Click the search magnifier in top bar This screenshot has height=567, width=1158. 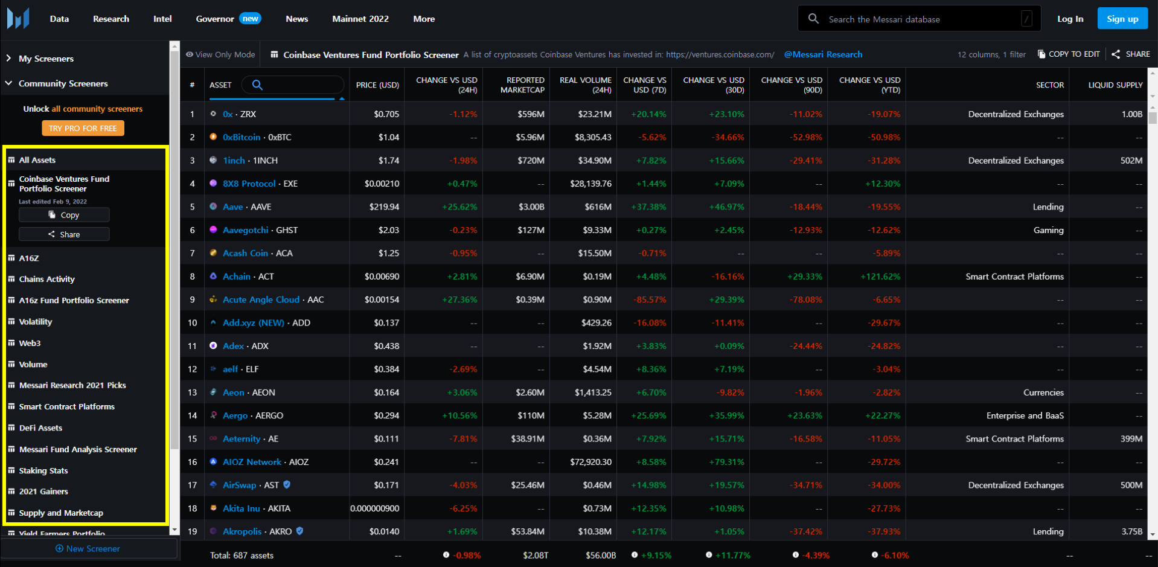click(x=813, y=19)
